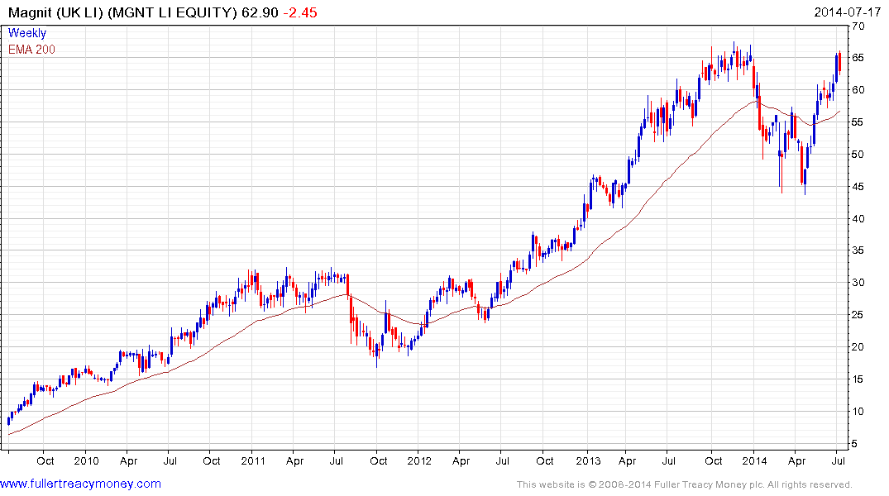This screenshot has height=496, width=889.
Task: Click the 55 price axis label
Action: pyautogui.click(x=858, y=122)
